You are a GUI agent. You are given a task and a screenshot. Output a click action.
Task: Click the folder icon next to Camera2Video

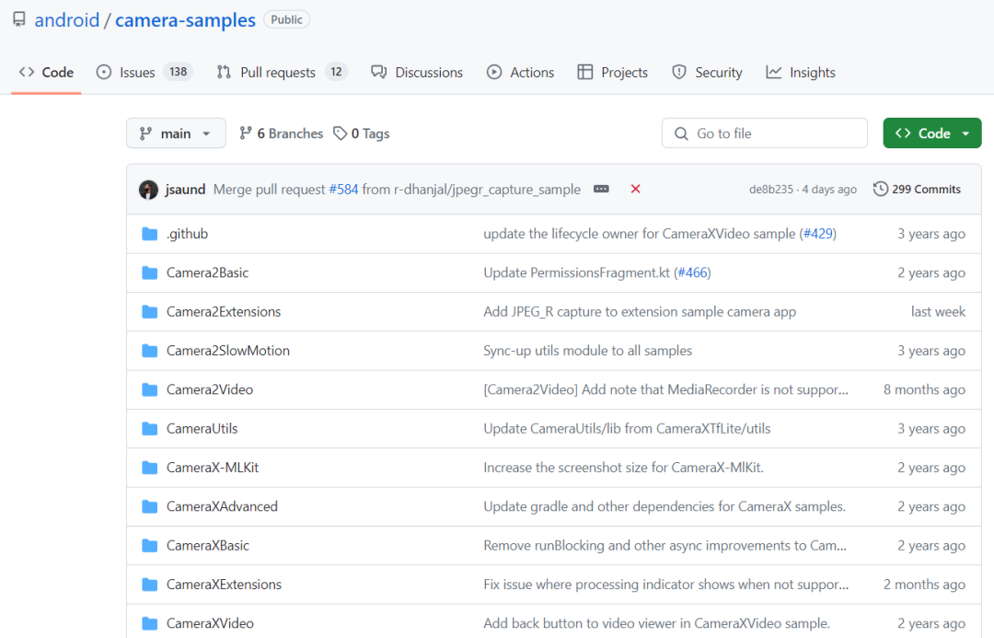coord(150,390)
